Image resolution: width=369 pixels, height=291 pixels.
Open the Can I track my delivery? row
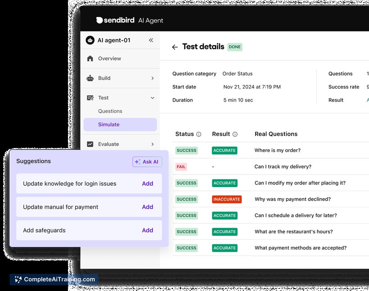coord(270,166)
